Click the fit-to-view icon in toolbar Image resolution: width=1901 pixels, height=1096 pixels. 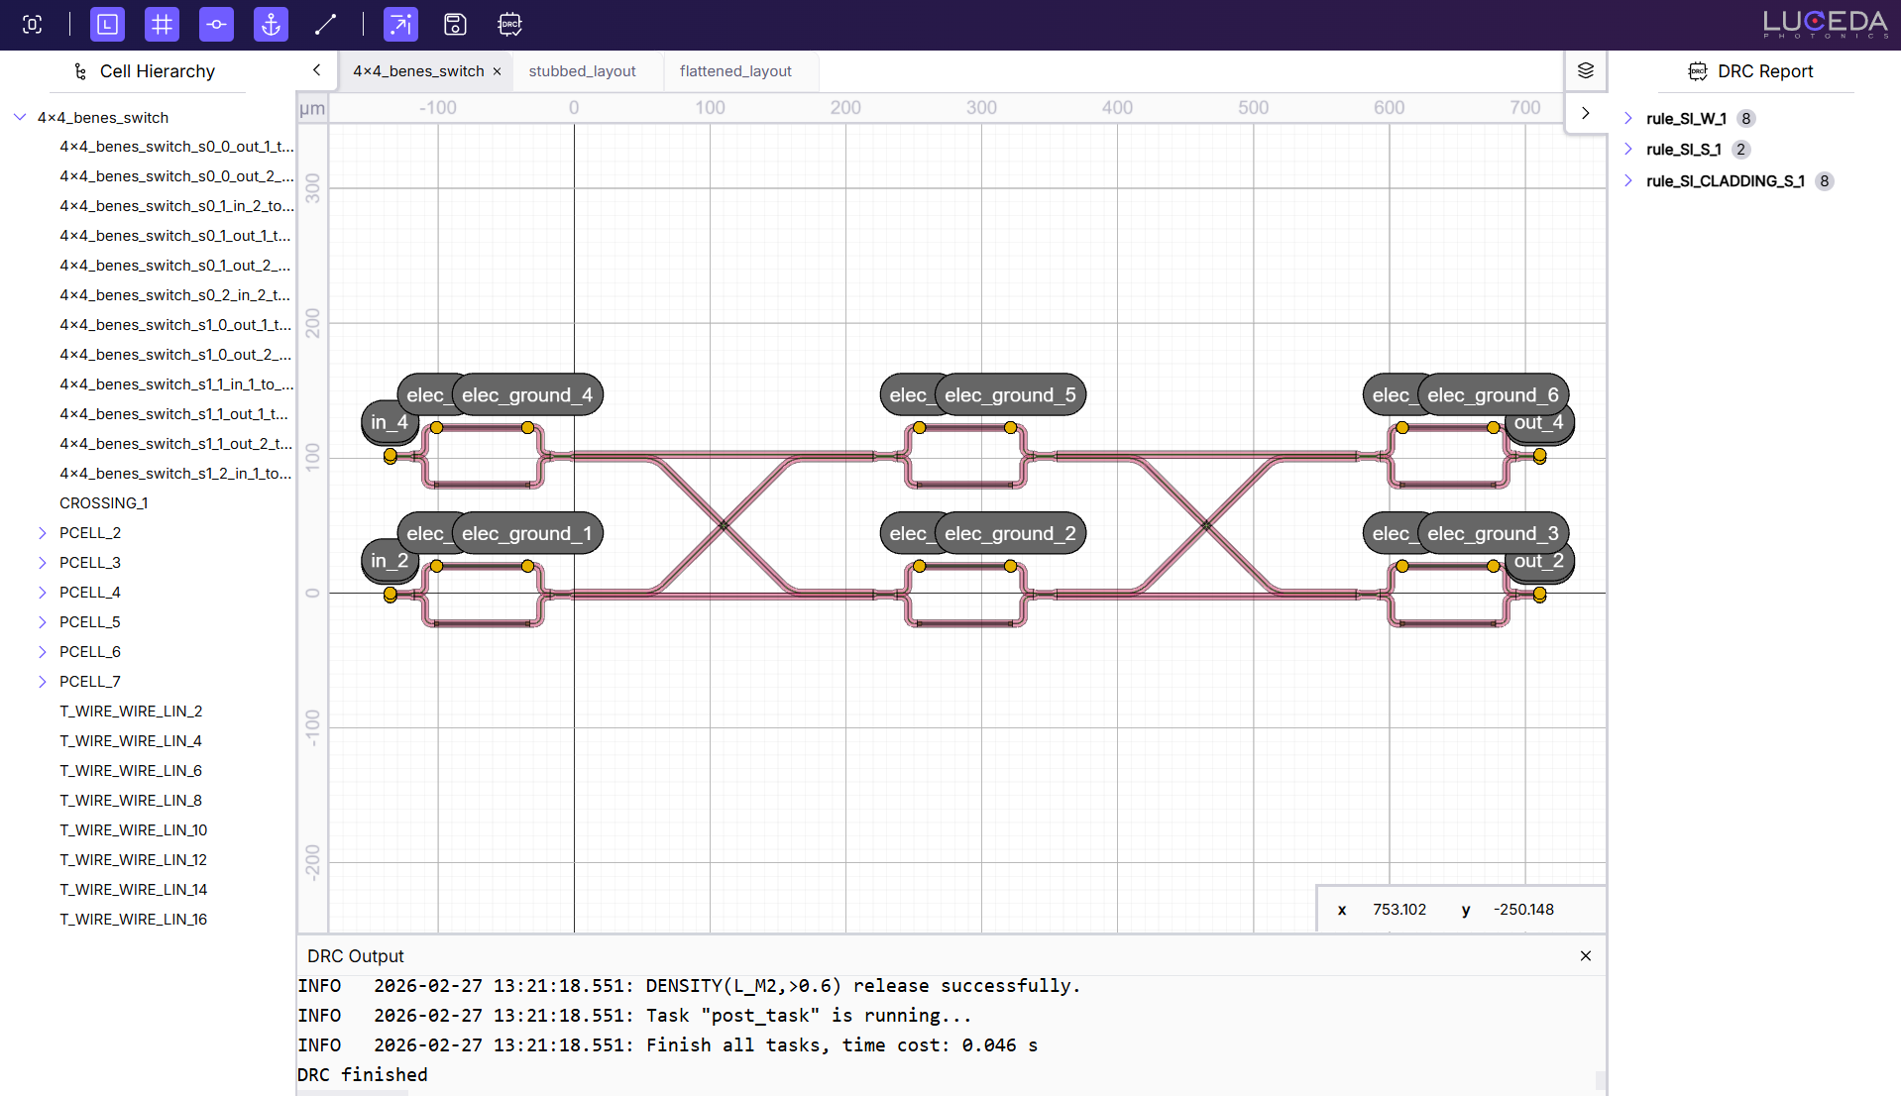click(x=33, y=25)
